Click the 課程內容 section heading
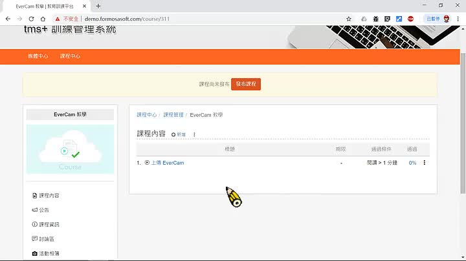 click(151, 134)
